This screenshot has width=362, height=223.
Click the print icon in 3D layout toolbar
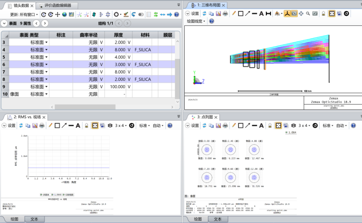click(x=225, y=14)
